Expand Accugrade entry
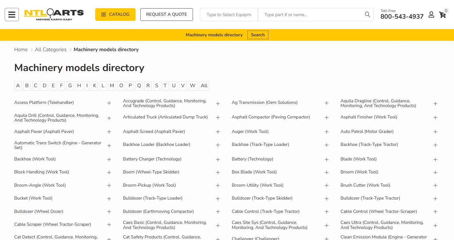The image size is (454, 240). pyautogui.click(x=218, y=104)
